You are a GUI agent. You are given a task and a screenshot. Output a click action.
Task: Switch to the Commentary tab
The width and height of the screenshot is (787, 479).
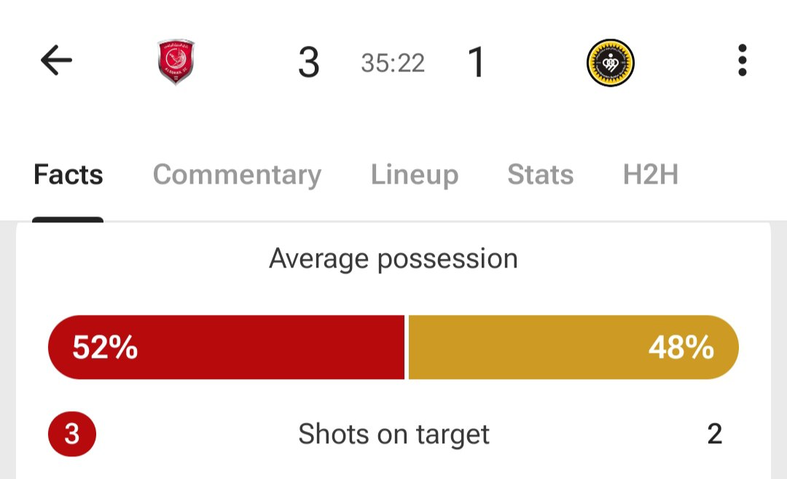click(x=237, y=175)
